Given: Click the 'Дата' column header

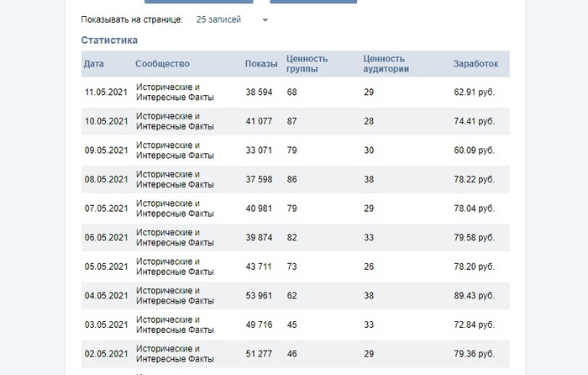Looking at the screenshot, I should [94, 64].
